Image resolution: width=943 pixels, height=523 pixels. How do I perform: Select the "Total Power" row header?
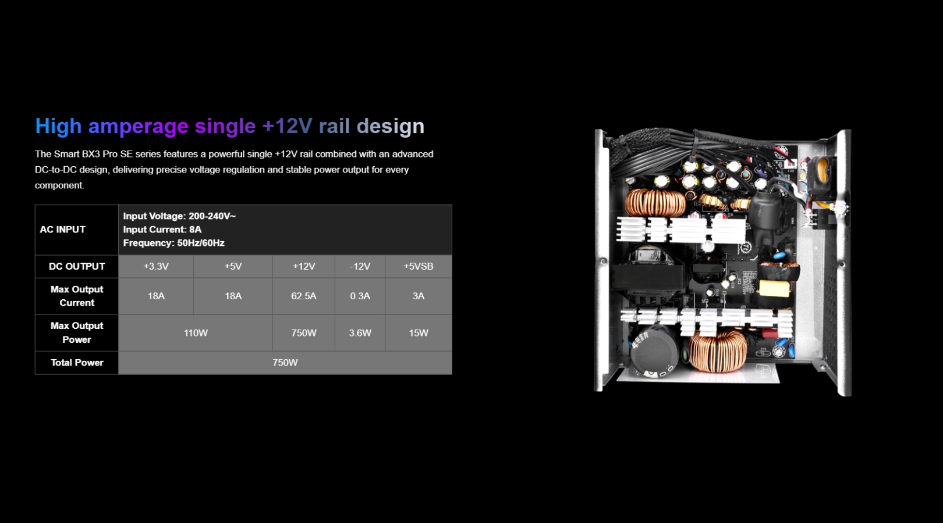pos(77,363)
